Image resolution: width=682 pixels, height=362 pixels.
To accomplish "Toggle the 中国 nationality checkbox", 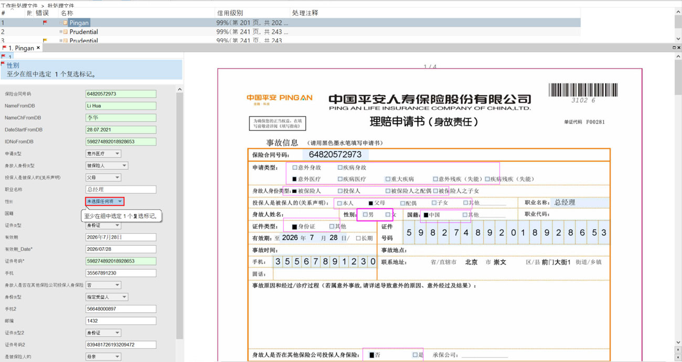I will coord(425,215).
